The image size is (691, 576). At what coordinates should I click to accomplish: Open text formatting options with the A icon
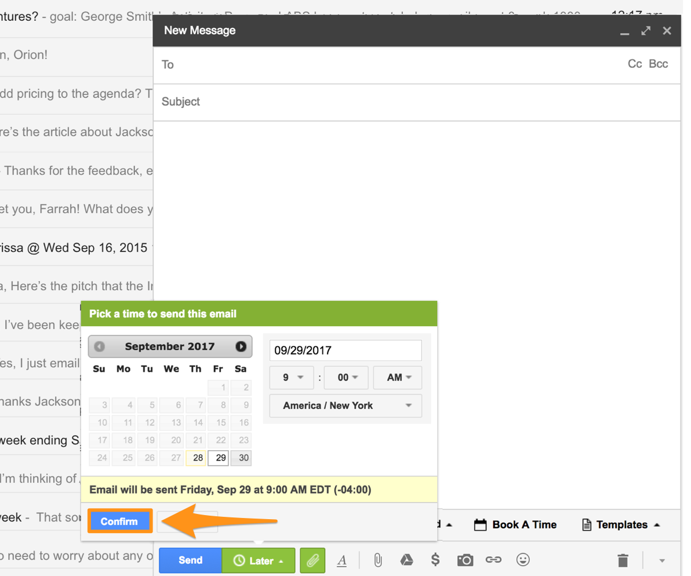(343, 560)
